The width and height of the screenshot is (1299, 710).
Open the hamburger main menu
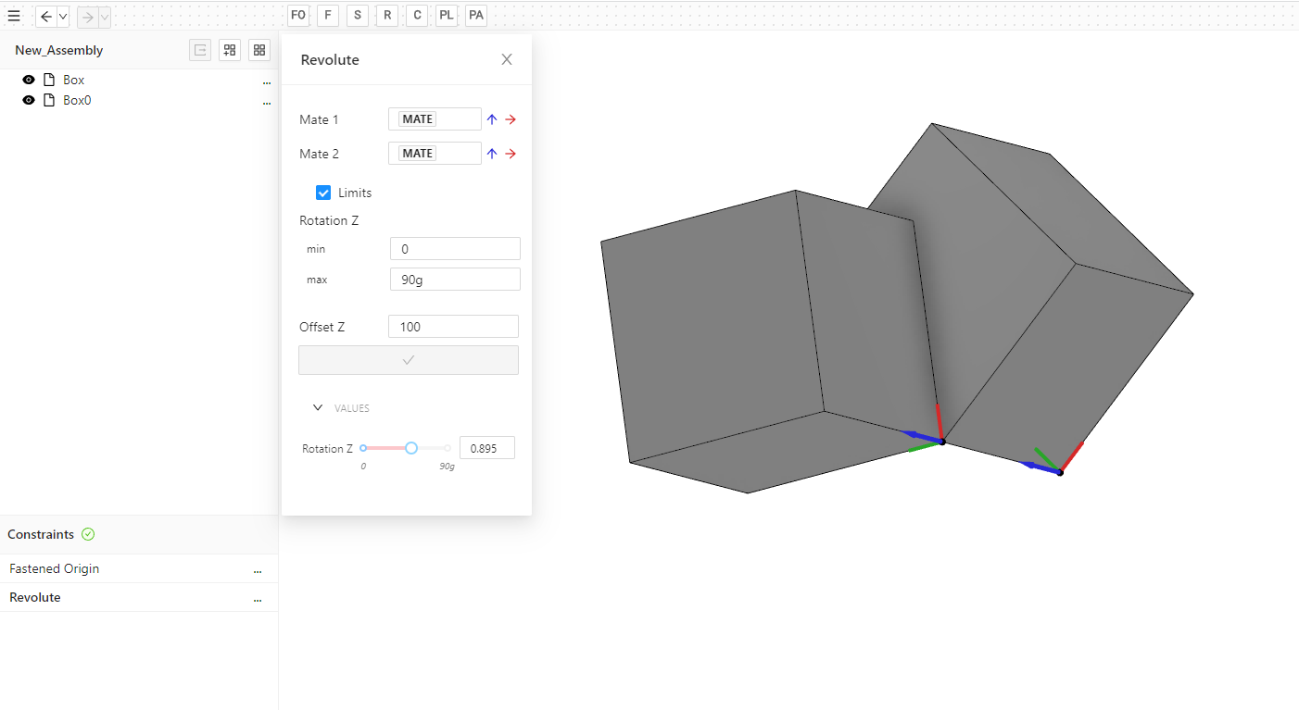[14, 16]
